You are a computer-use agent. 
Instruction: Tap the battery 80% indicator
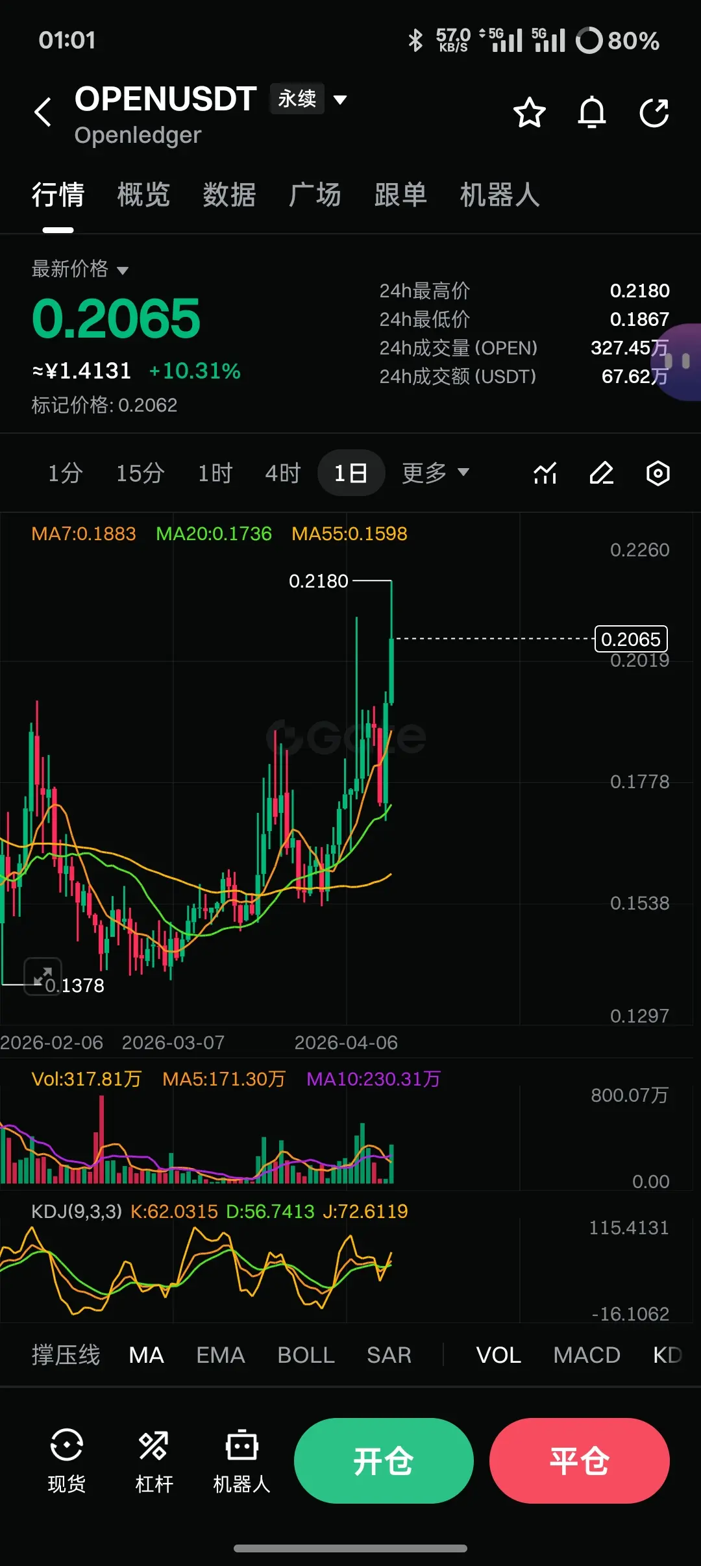(618, 40)
